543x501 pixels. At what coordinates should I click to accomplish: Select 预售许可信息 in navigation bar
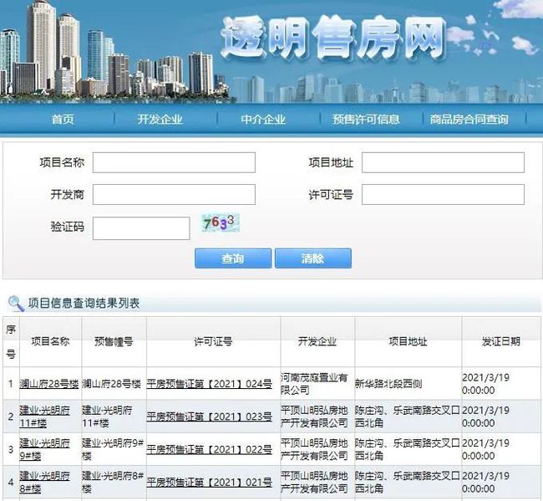(366, 120)
